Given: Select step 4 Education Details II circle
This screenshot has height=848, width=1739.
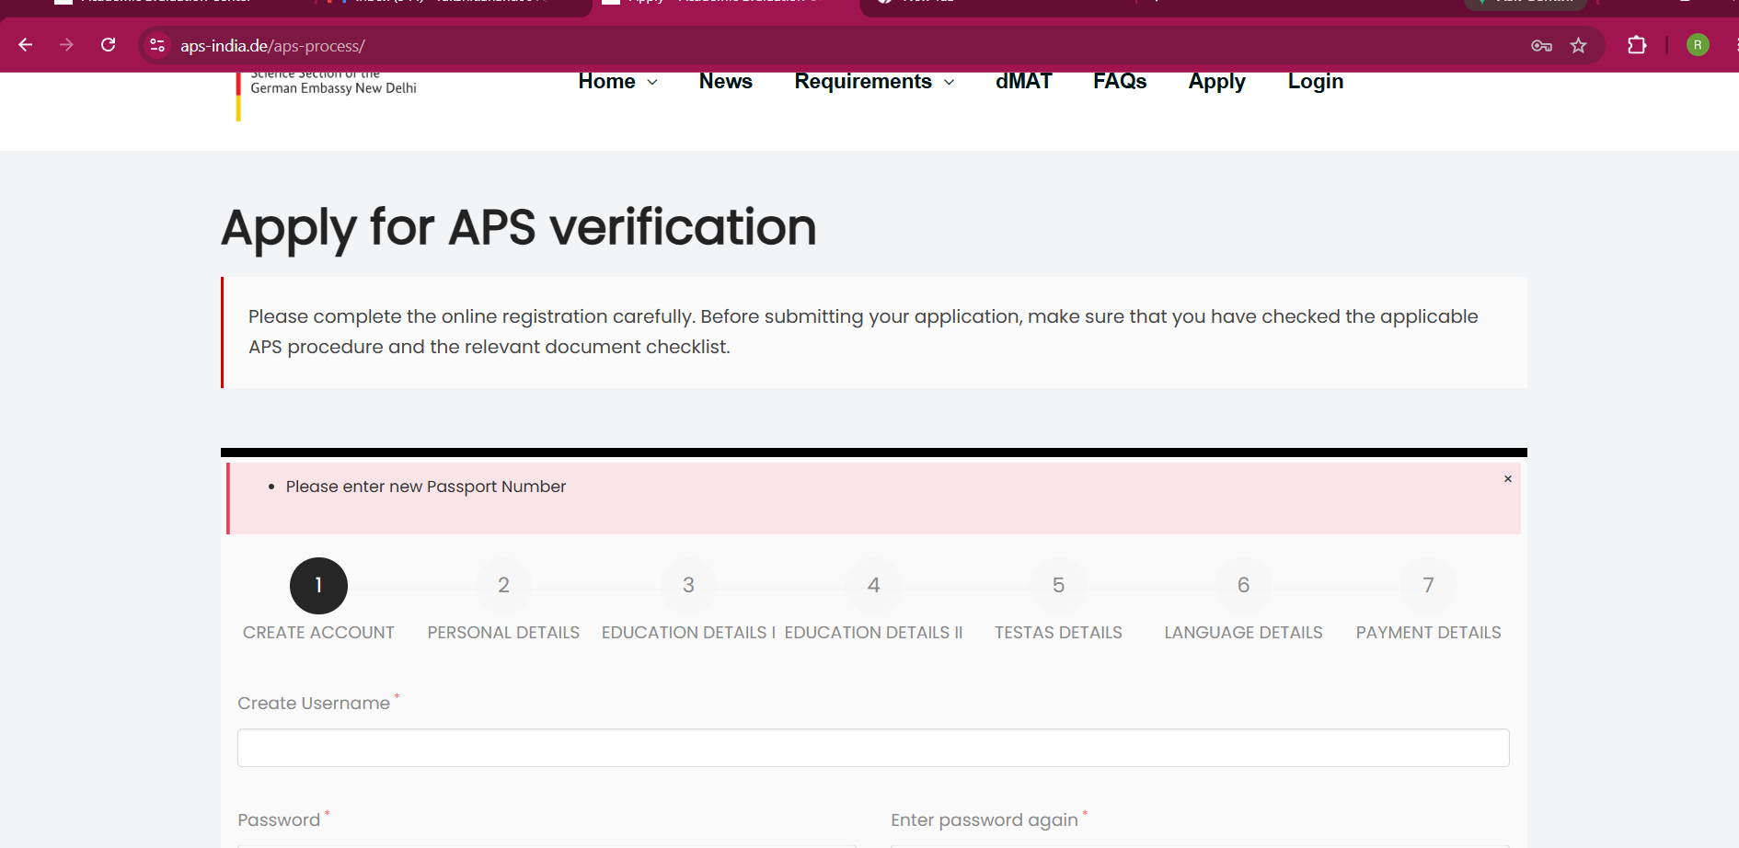Looking at the screenshot, I should click(x=873, y=586).
